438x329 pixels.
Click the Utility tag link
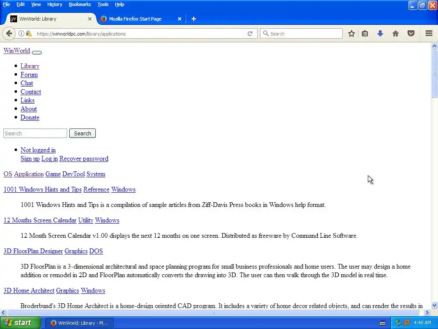[x=86, y=220]
